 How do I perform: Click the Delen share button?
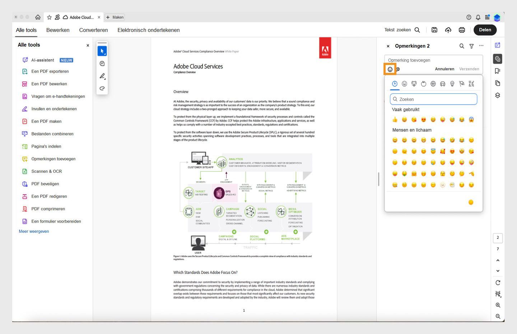pyautogui.click(x=485, y=30)
